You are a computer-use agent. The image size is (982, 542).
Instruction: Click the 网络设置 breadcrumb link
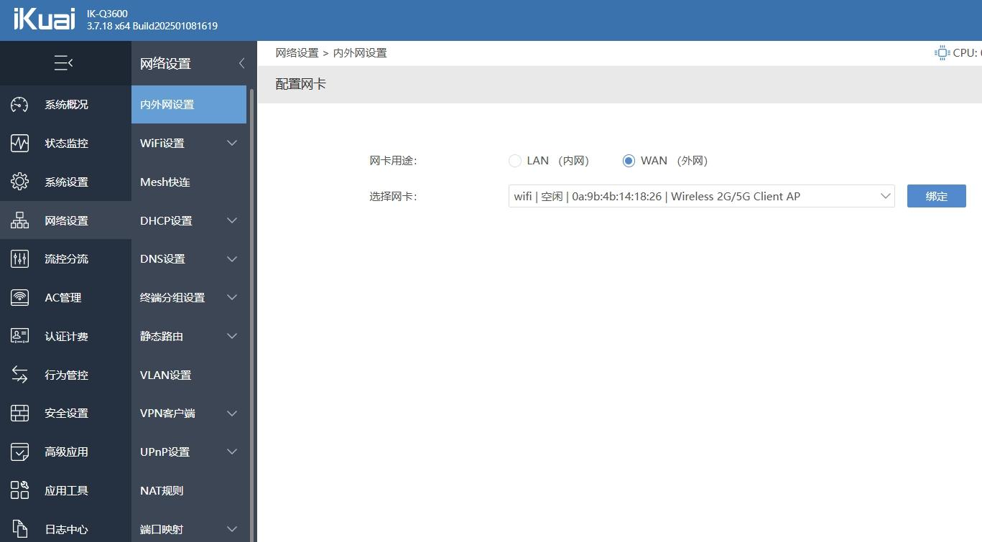click(x=297, y=52)
